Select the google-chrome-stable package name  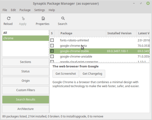coord(74,51)
